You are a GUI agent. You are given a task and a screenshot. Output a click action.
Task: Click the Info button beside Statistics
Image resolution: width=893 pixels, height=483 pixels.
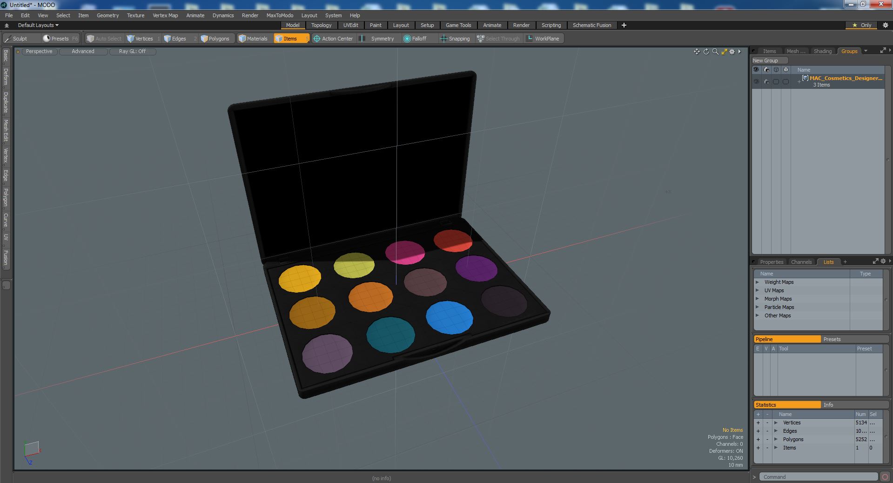coord(855,405)
